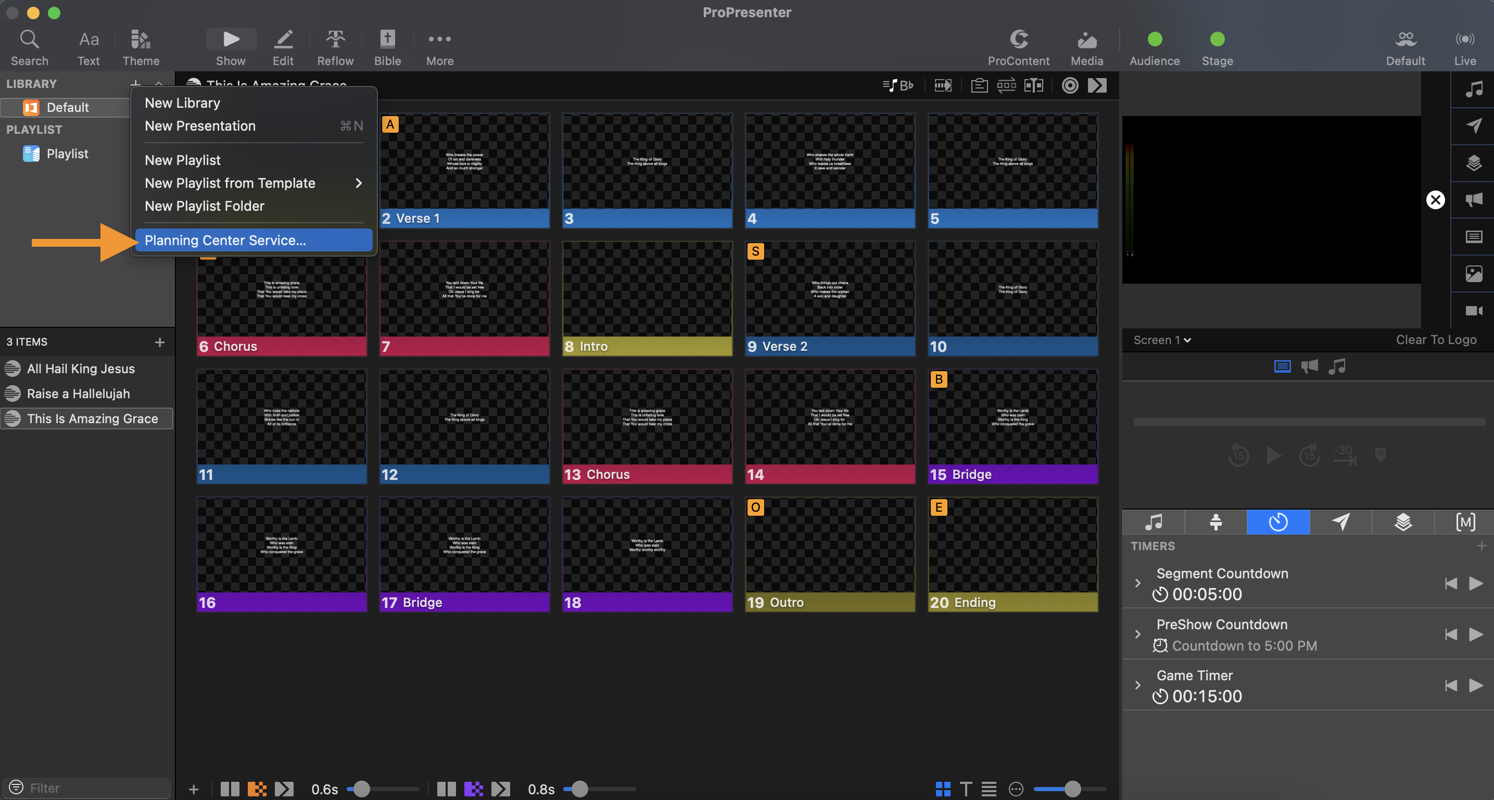Start the Segment Countdown timer
This screenshot has height=800, width=1494.
1475,583
